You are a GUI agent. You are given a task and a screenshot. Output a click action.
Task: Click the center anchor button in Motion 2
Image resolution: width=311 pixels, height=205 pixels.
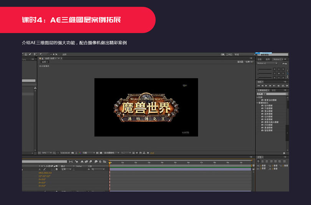279,73
